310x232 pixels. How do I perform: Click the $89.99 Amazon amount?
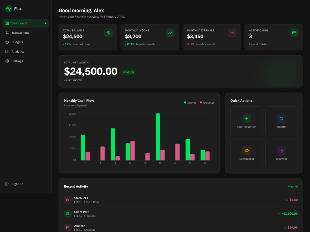tap(292, 228)
